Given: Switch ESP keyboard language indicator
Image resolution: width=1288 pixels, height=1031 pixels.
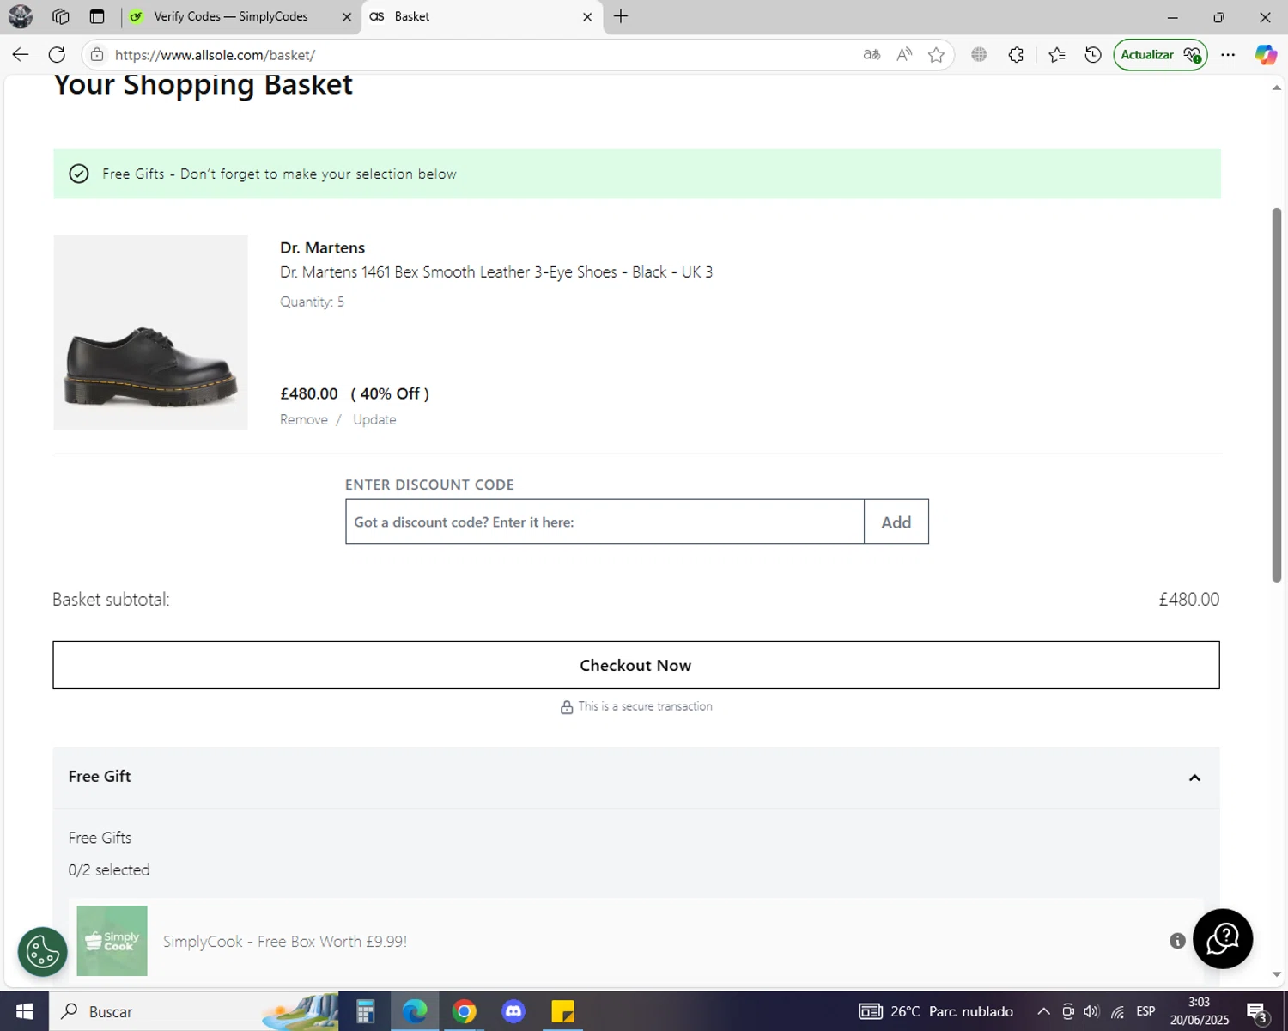Looking at the screenshot, I should click(x=1145, y=1011).
